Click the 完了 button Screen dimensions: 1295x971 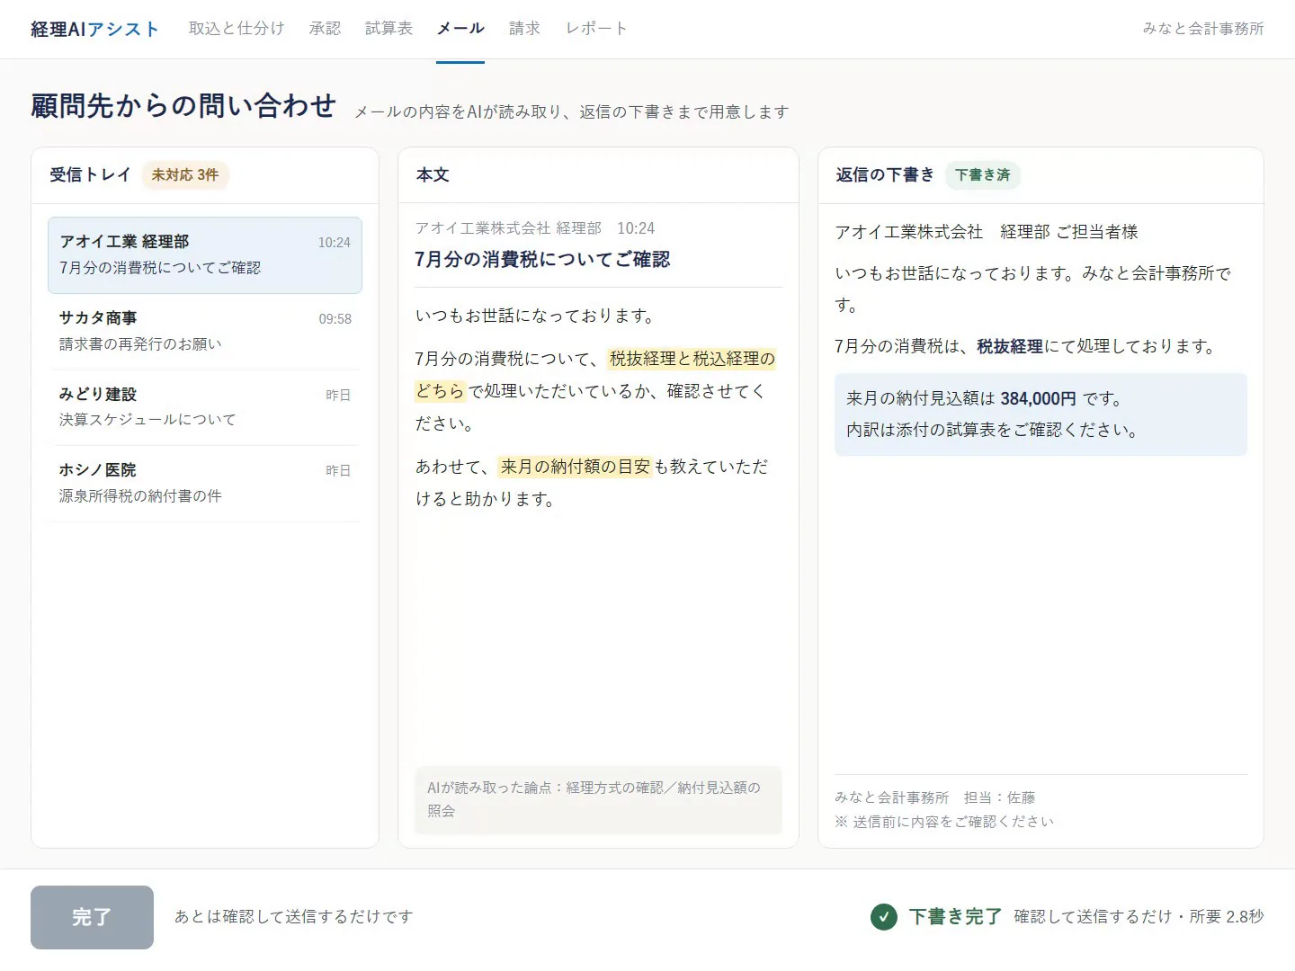(x=92, y=917)
